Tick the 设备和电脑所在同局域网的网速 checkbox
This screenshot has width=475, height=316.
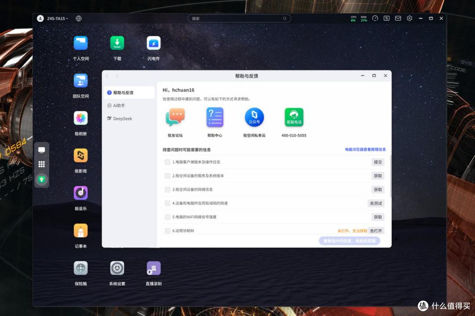point(167,203)
